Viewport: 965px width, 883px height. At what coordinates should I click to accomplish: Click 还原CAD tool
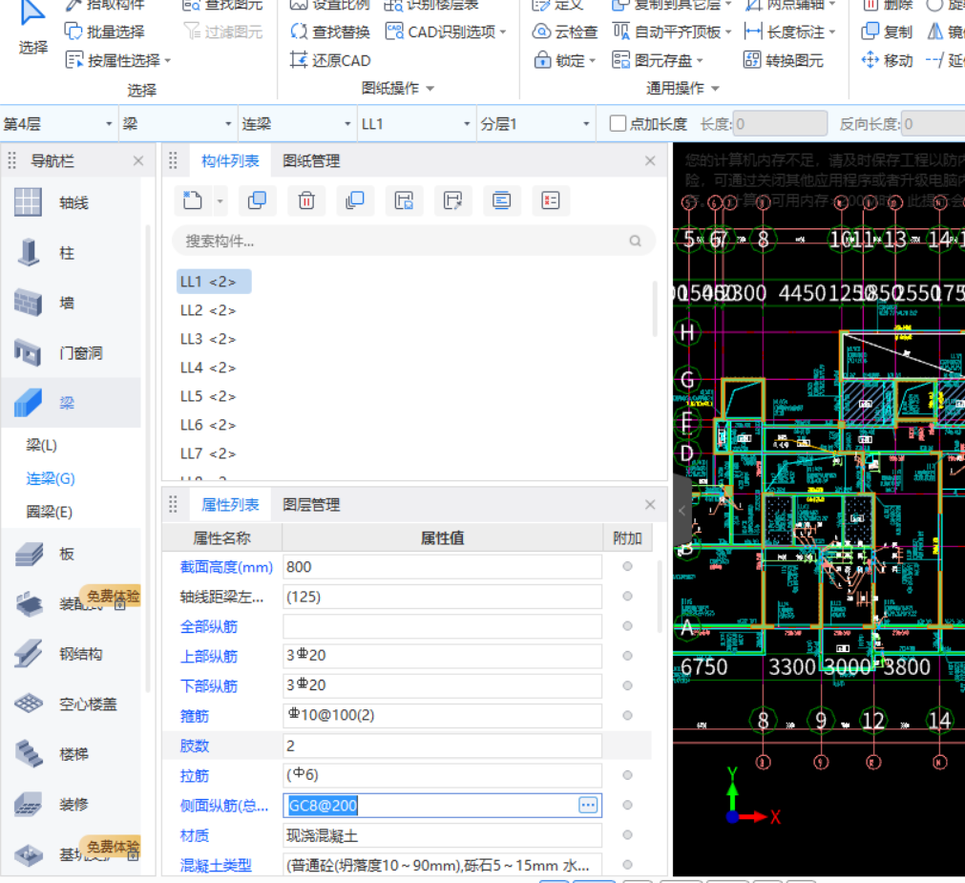click(330, 60)
